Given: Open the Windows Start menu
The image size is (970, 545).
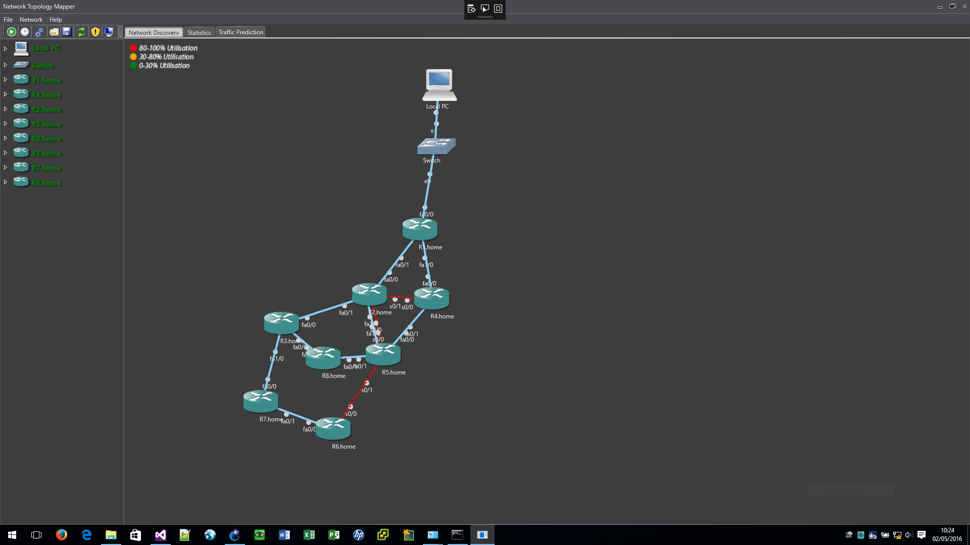Looking at the screenshot, I should click(12, 535).
